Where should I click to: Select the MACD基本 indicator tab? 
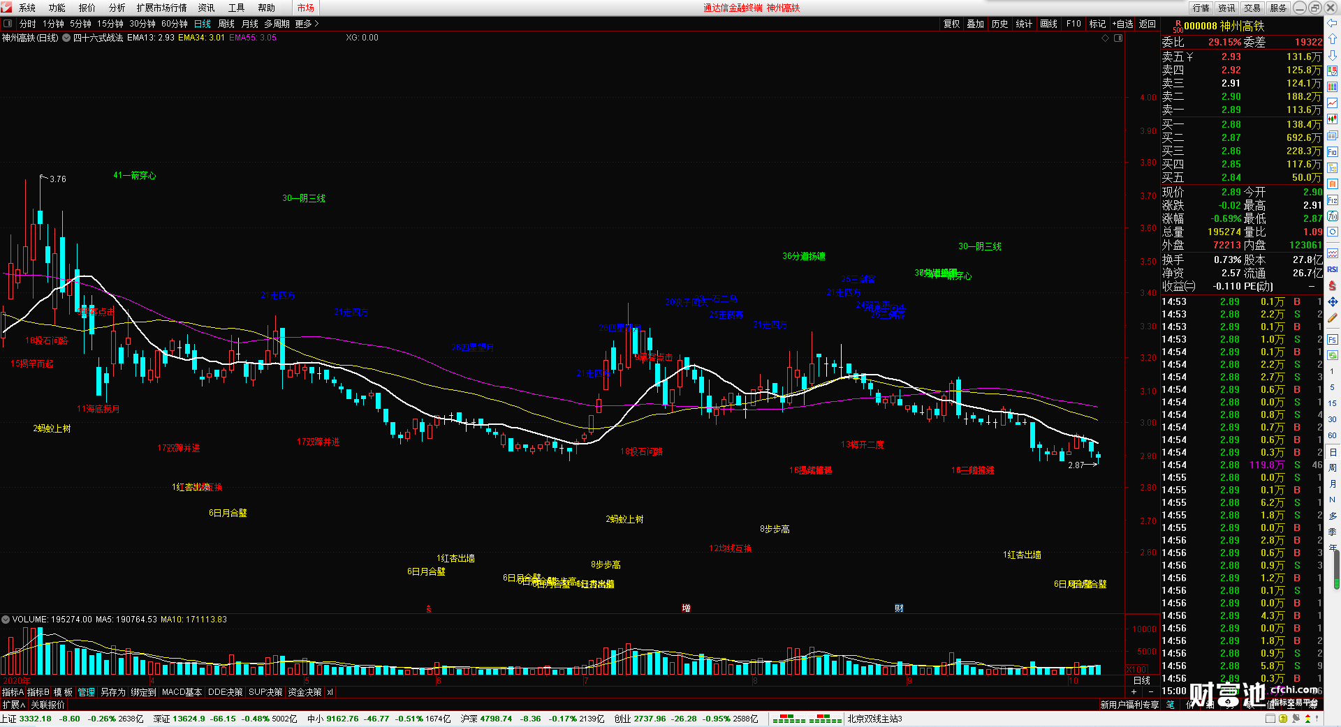[x=182, y=692]
